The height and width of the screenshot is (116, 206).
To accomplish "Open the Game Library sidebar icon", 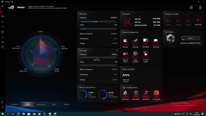I will click(x=2, y=32).
